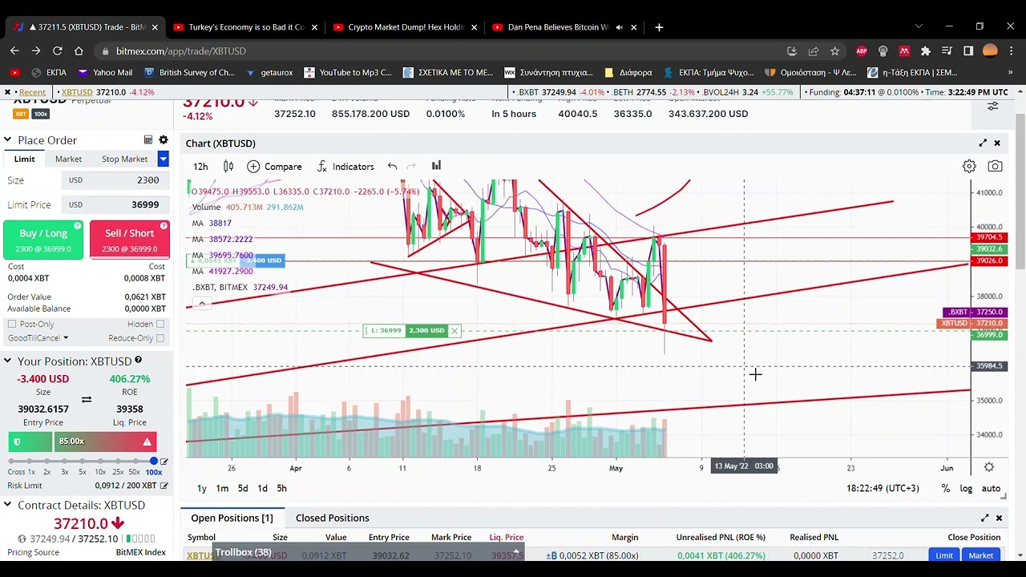
Task: Toggle the Reduce-Only checkbox
Action: pyautogui.click(x=160, y=338)
